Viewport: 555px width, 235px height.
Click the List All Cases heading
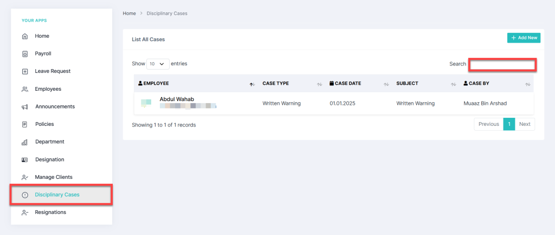[149, 39]
